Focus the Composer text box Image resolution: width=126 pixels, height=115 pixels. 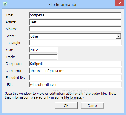tap(75, 64)
